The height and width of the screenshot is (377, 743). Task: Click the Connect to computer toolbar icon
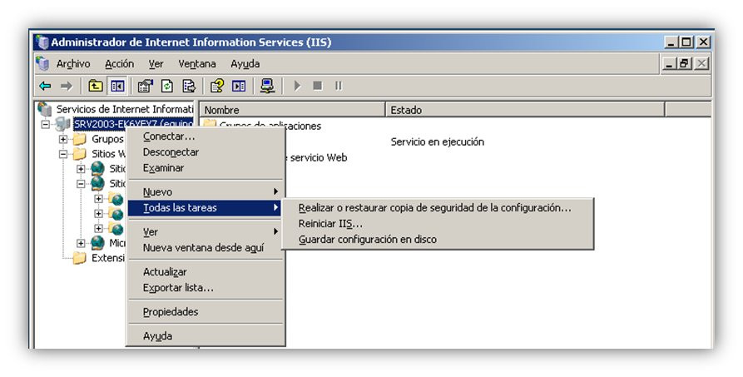[x=268, y=86]
